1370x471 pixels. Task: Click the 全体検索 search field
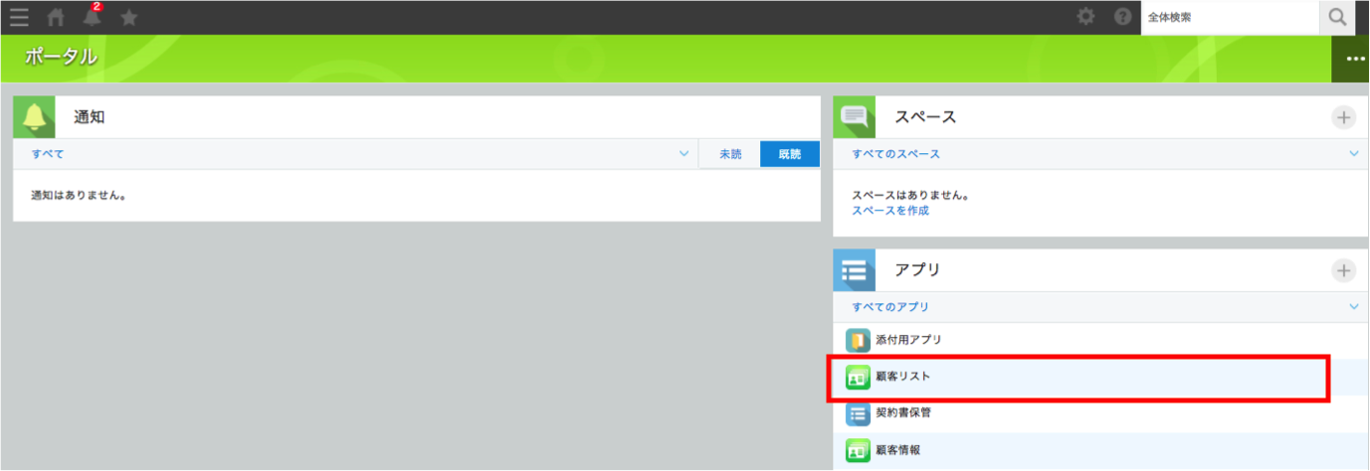1230,17
